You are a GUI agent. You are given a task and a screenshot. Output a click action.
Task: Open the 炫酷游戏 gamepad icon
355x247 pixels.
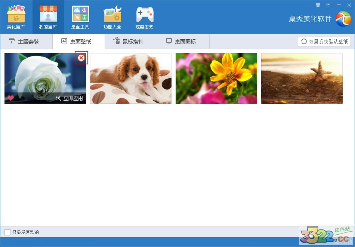[145, 17]
